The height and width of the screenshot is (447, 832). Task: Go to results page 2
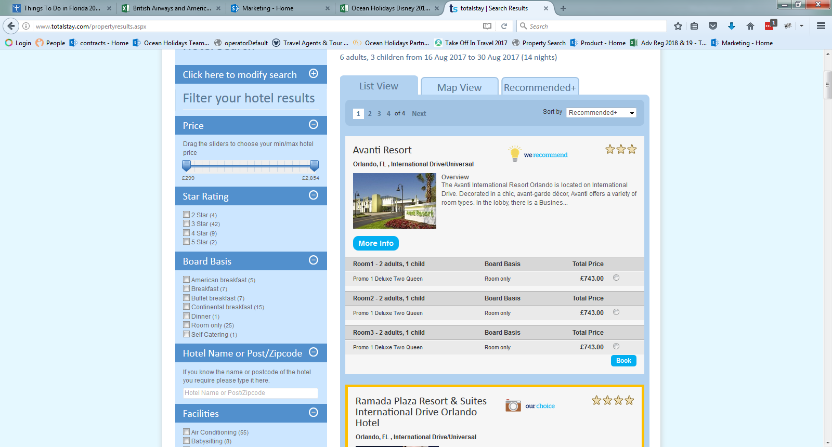tap(370, 114)
